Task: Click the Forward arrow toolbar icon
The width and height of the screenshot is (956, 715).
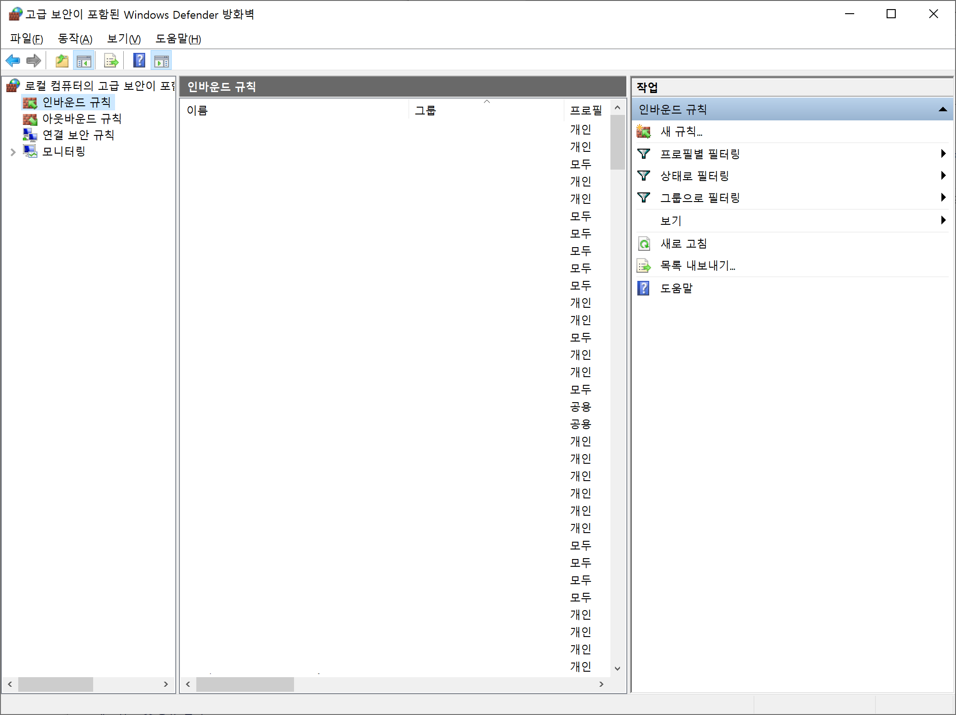Action: point(34,61)
